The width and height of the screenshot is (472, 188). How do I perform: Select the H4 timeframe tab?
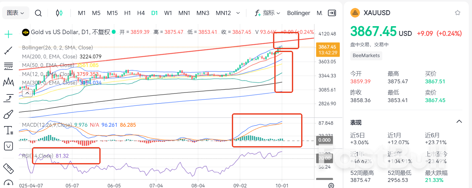pyautogui.click(x=141, y=13)
